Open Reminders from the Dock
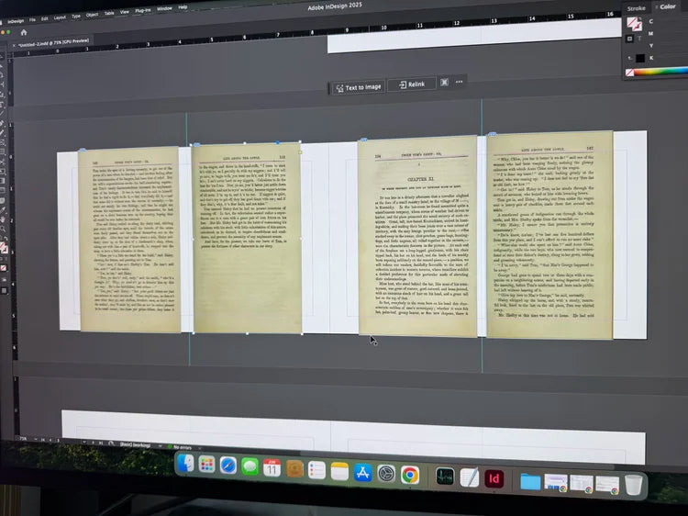The image size is (688, 516). pyautogui.click(x=316, y=471)
